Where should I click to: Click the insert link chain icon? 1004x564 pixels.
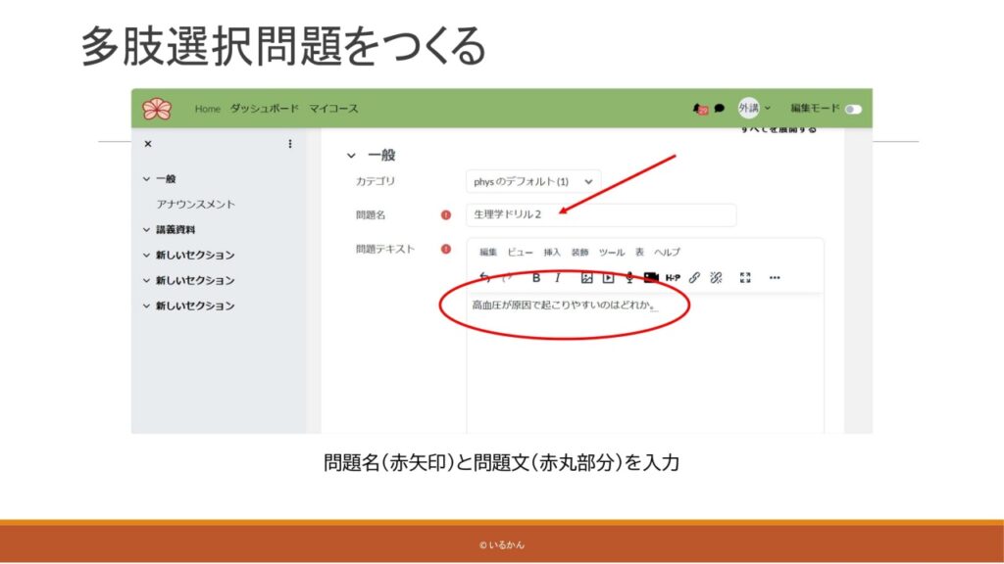point(694,277)
